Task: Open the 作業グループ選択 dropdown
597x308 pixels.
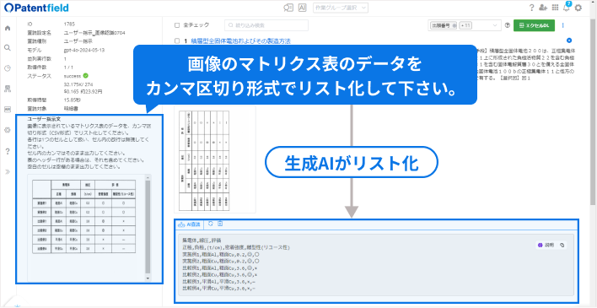Action: pyautogui.click(x=341, y=8)
